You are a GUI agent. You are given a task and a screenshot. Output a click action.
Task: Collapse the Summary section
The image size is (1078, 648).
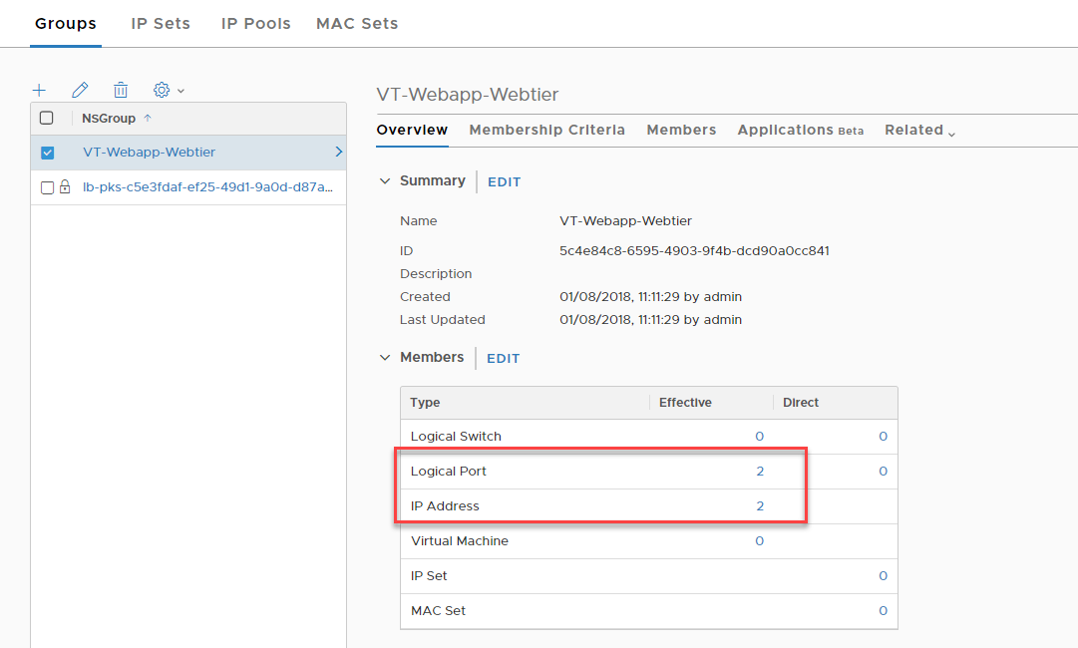click(x=385, y=180)
